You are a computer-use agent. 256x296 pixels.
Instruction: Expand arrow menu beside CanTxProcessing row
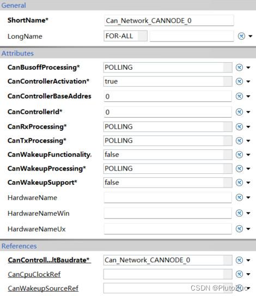[x=248, y=141]
